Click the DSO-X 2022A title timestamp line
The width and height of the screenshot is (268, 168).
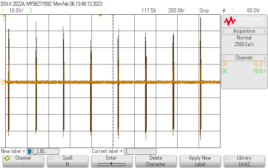point(51,4)
